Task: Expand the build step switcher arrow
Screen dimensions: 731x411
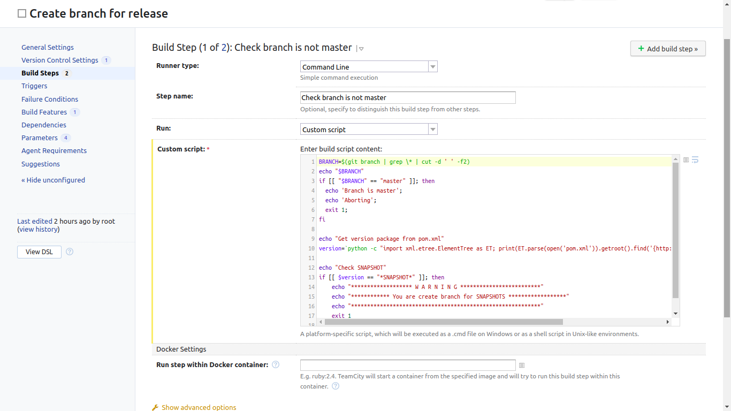Action: coord(361,49)
